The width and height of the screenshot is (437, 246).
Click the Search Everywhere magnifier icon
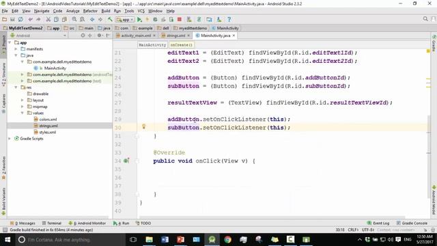coord(425,19)
